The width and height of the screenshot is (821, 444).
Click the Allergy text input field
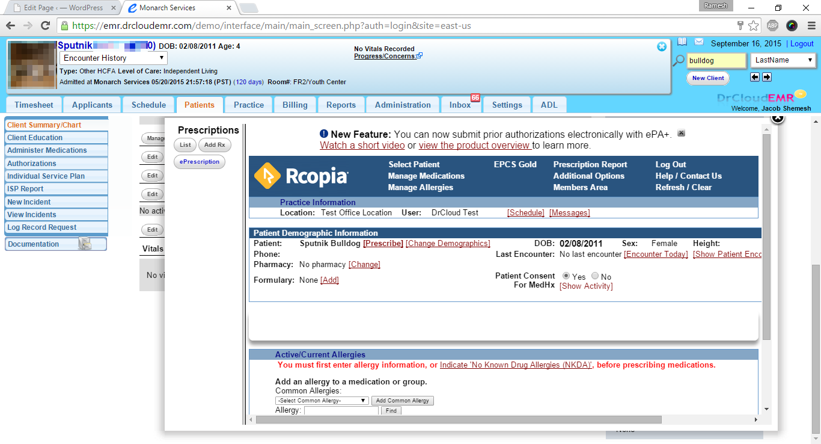pyautogui.click(x=341, y=411)
